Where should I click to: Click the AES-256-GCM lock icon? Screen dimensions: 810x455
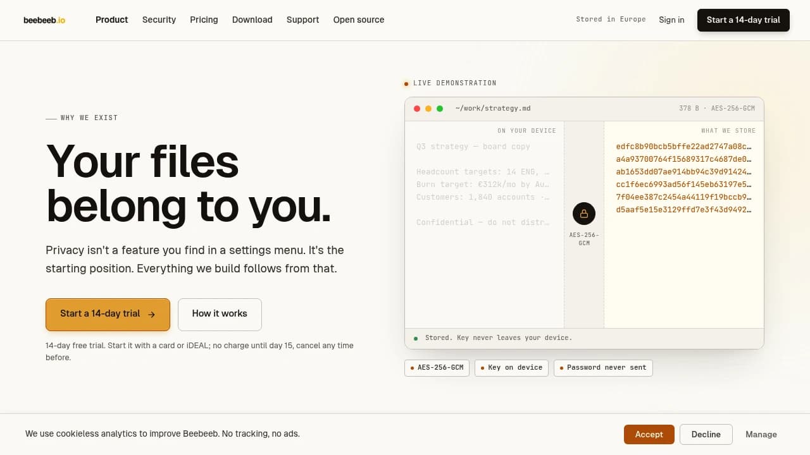point(583,214)
